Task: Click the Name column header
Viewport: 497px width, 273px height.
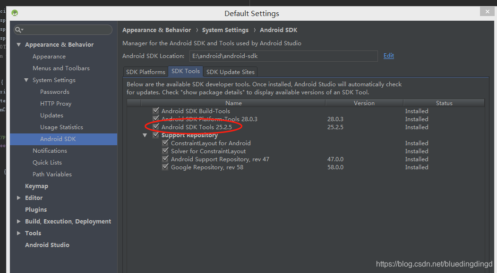Action: (233, 103)
